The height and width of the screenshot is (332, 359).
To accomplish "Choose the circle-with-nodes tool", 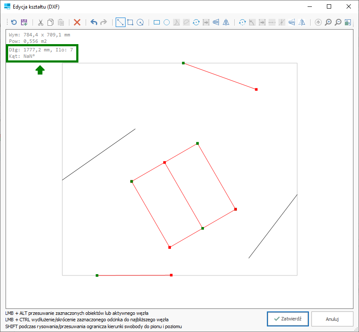I will [x=140, y=22].
